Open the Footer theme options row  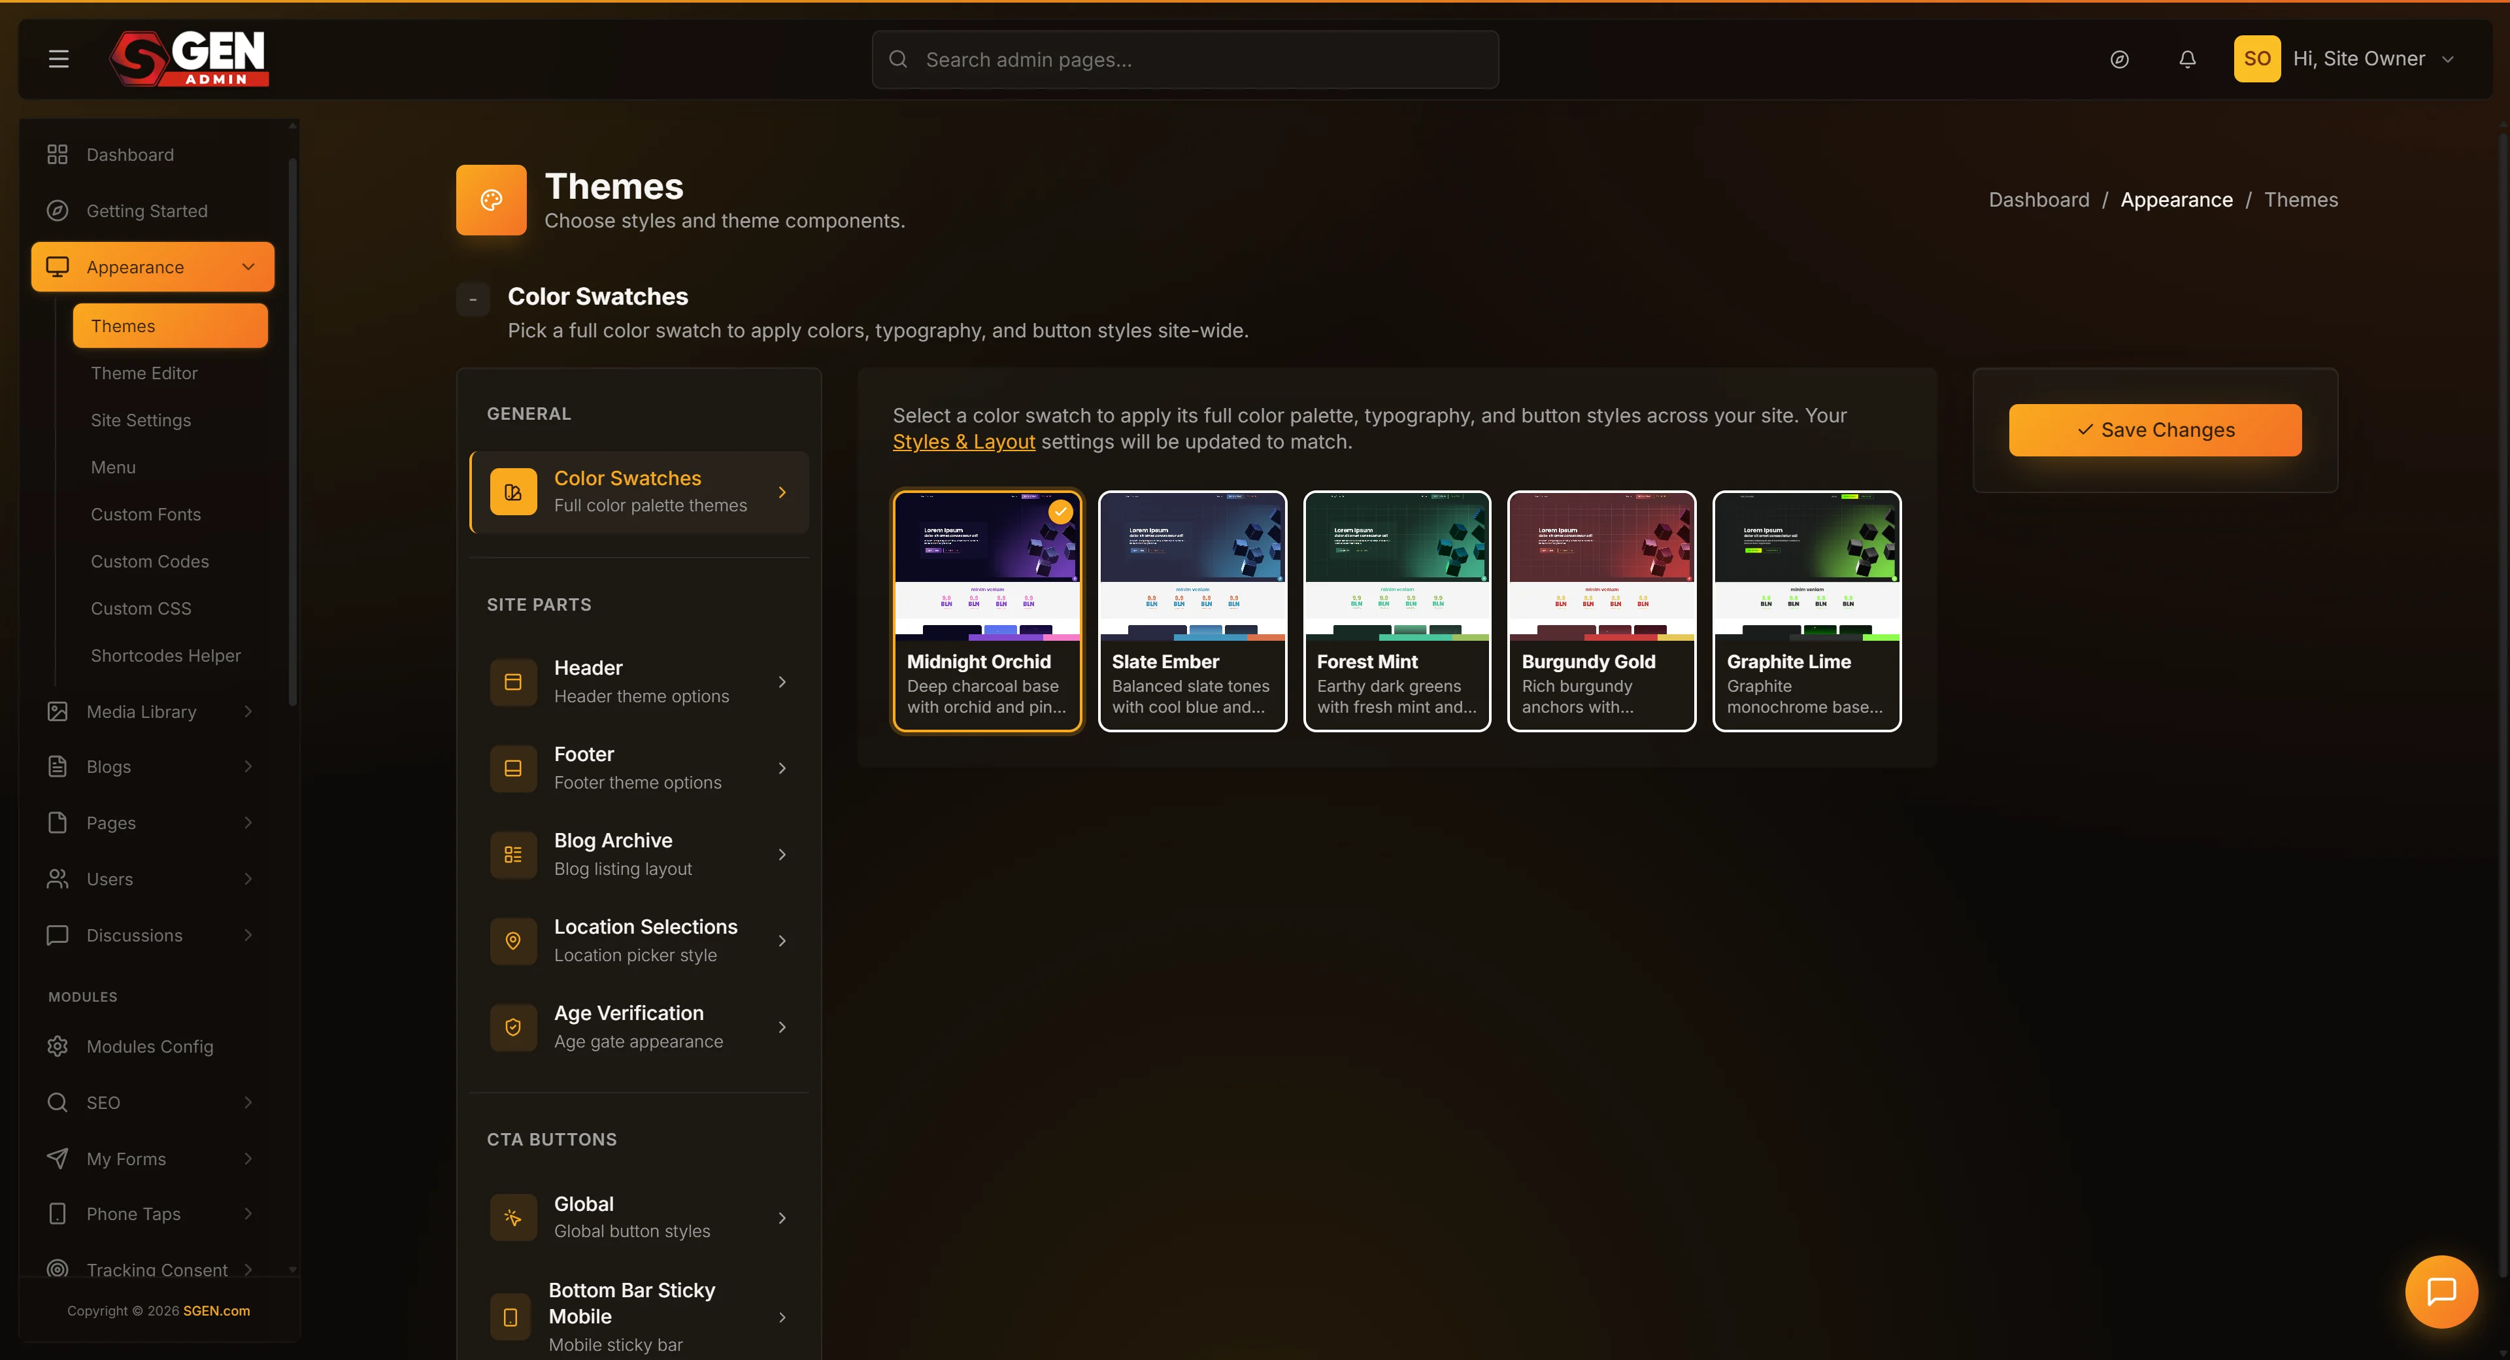coord(639,768)
